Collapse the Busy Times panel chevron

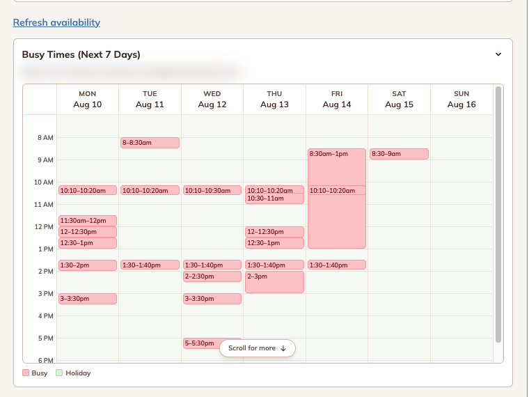point(498,54)
